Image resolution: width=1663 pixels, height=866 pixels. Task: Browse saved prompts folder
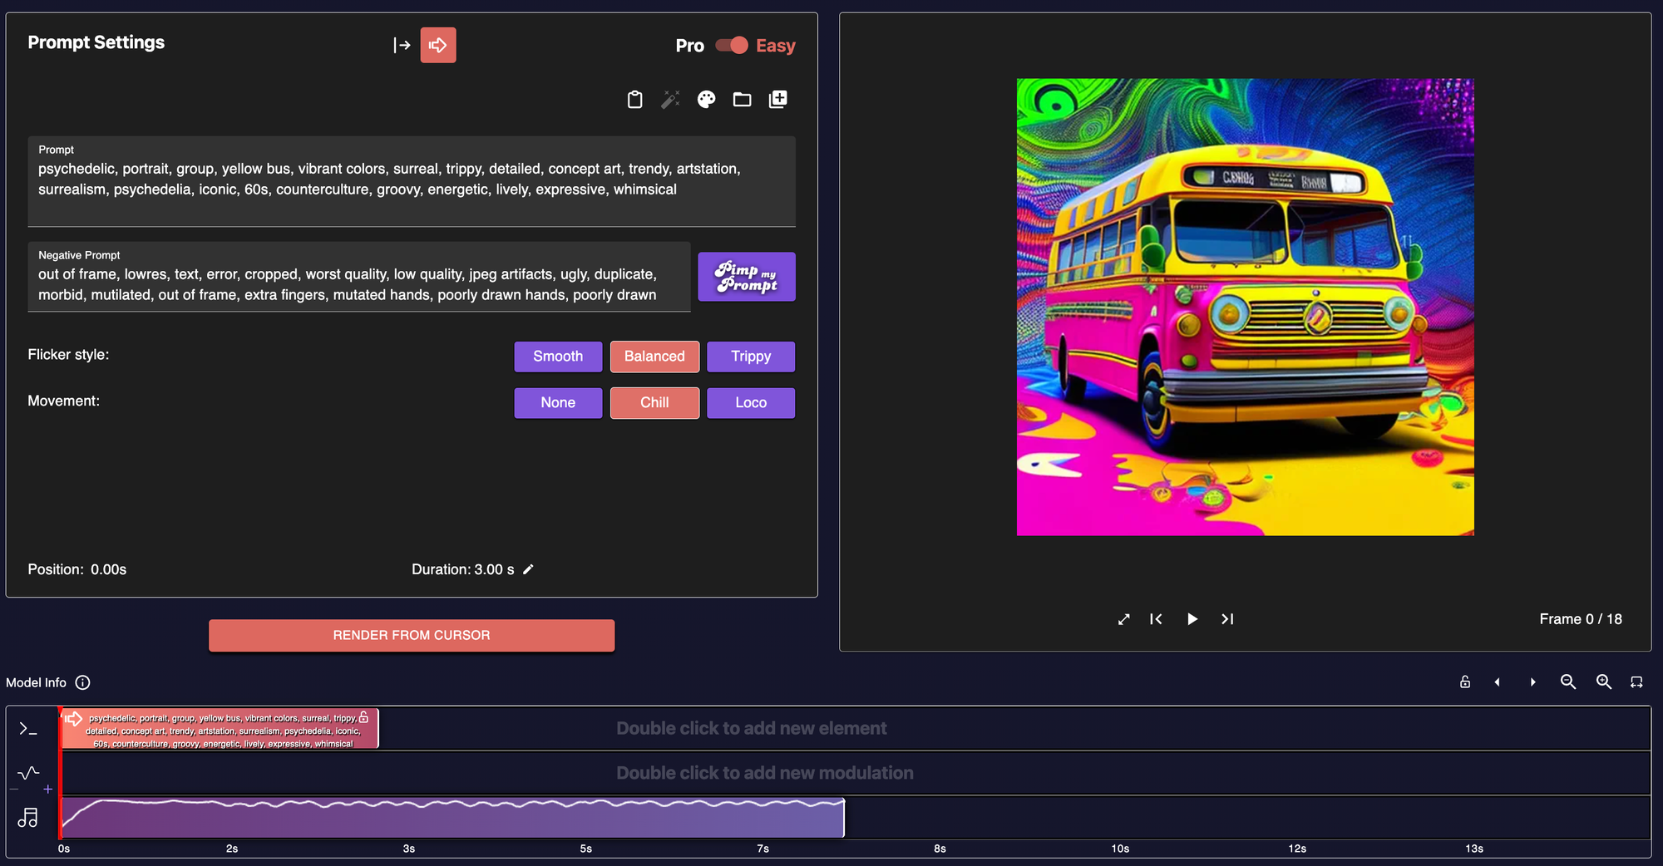click(x=743, y=99)
